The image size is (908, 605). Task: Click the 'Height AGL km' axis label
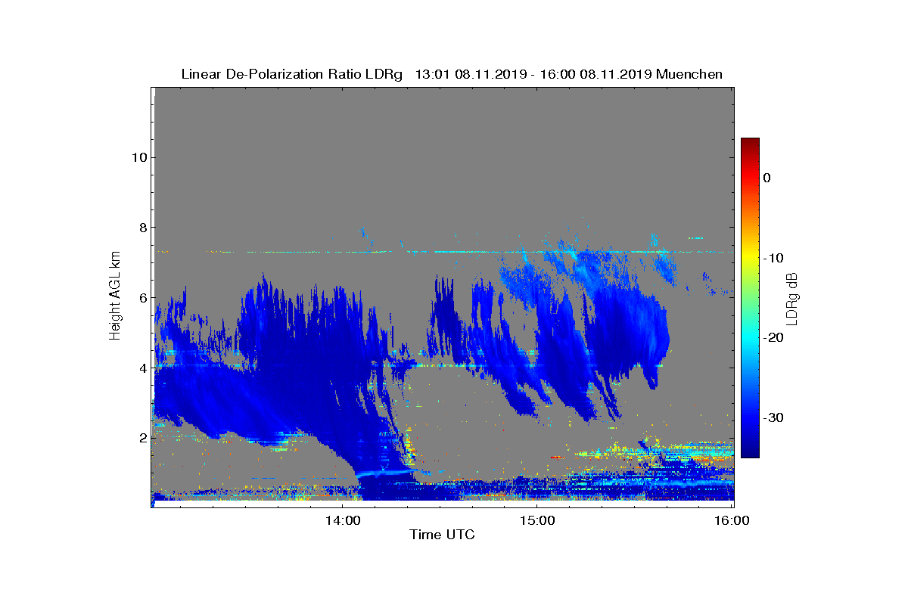click(115, 296)
